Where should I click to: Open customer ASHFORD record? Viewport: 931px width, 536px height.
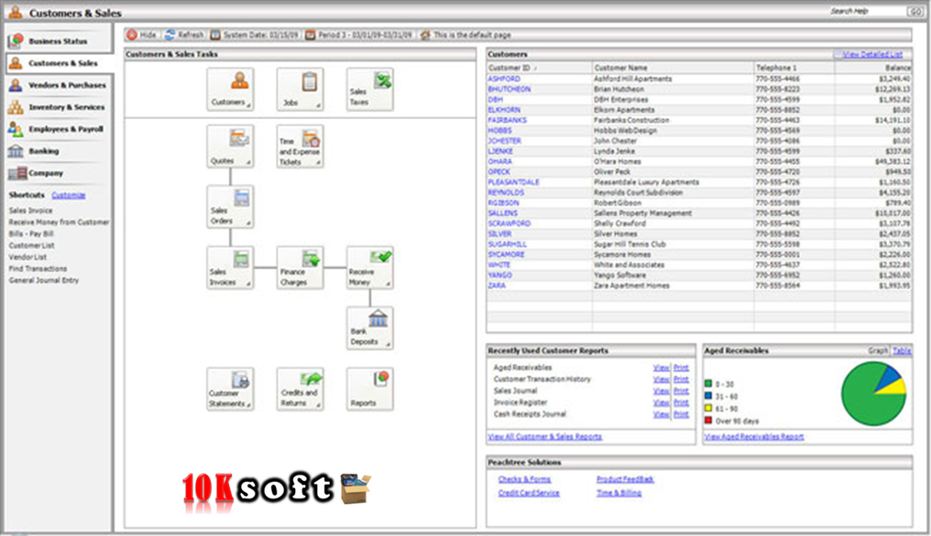(x=504, y=79)
